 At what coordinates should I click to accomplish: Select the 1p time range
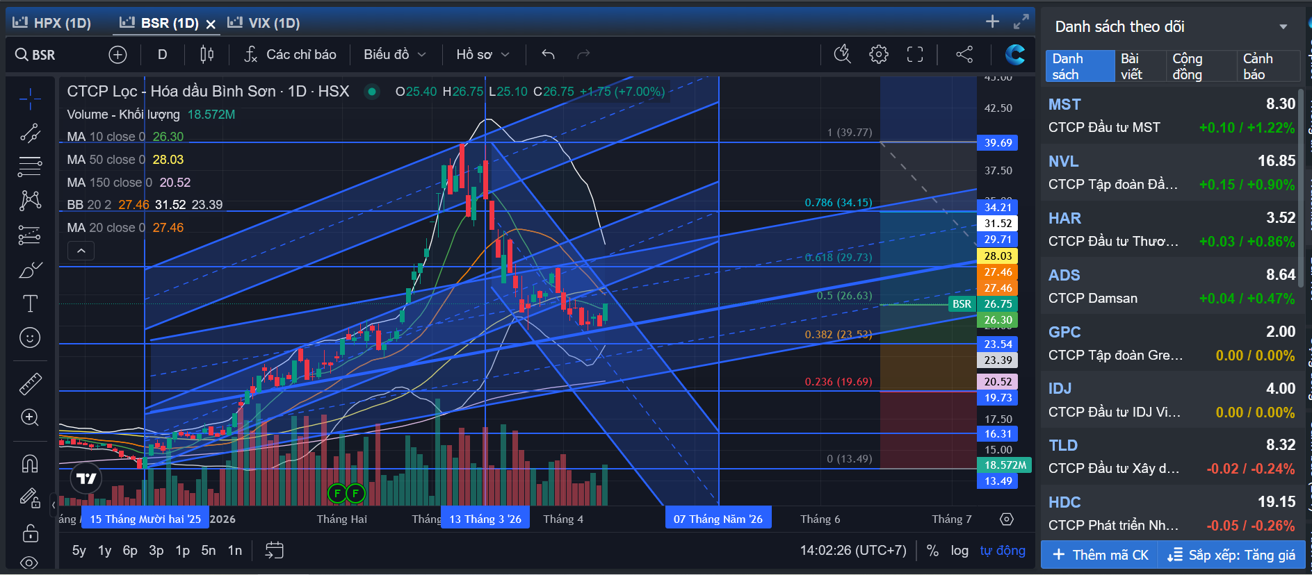182,551
